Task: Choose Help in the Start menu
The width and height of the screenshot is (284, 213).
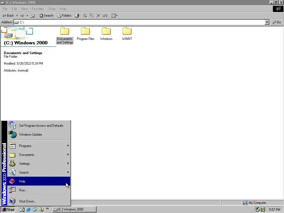Action: coord(39,181)
